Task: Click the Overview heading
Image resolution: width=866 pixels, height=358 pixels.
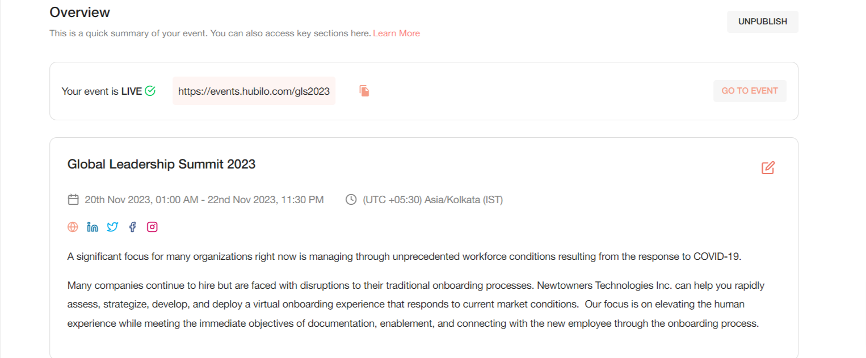Action: 80,12
